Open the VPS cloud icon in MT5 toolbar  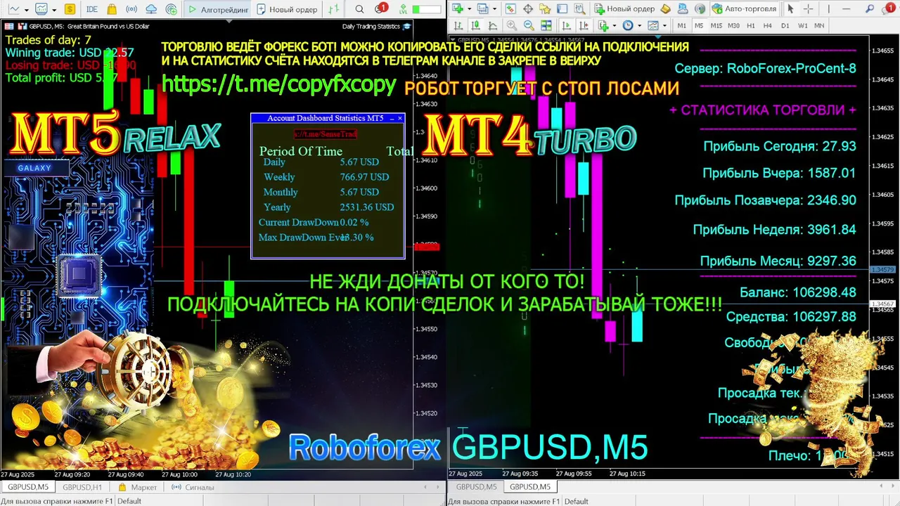(x=151, y=10)
